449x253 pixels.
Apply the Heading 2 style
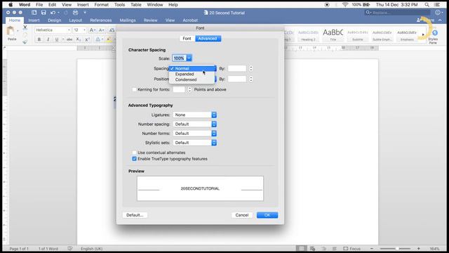pos(308,35)
